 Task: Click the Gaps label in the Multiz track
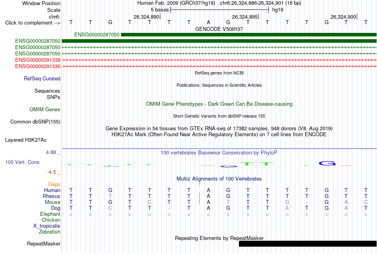point(54,185)
